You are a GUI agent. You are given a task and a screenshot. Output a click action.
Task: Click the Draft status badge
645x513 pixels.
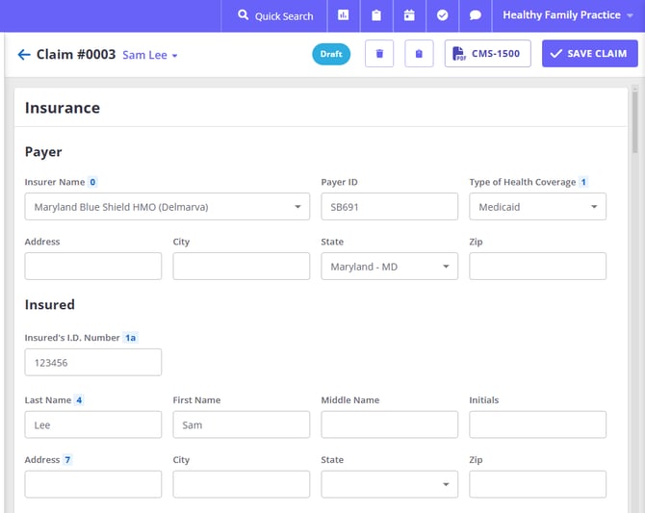[331, 54]
